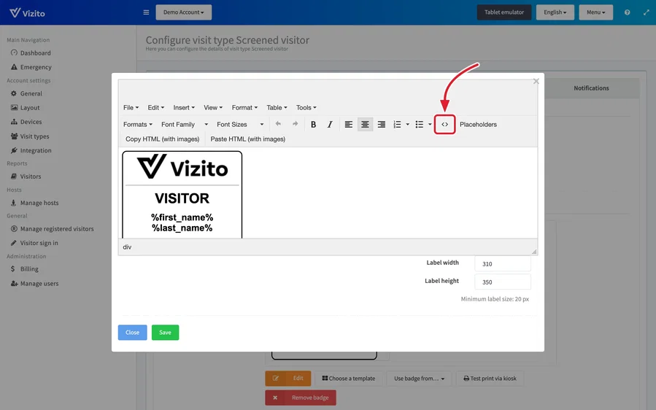Open the Table menu in the editor
Image resolution: width=656 pixels, height=410 pixels.
coord(277,107)
